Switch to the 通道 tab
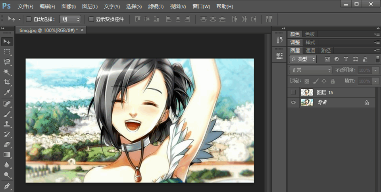 [310, 50]
